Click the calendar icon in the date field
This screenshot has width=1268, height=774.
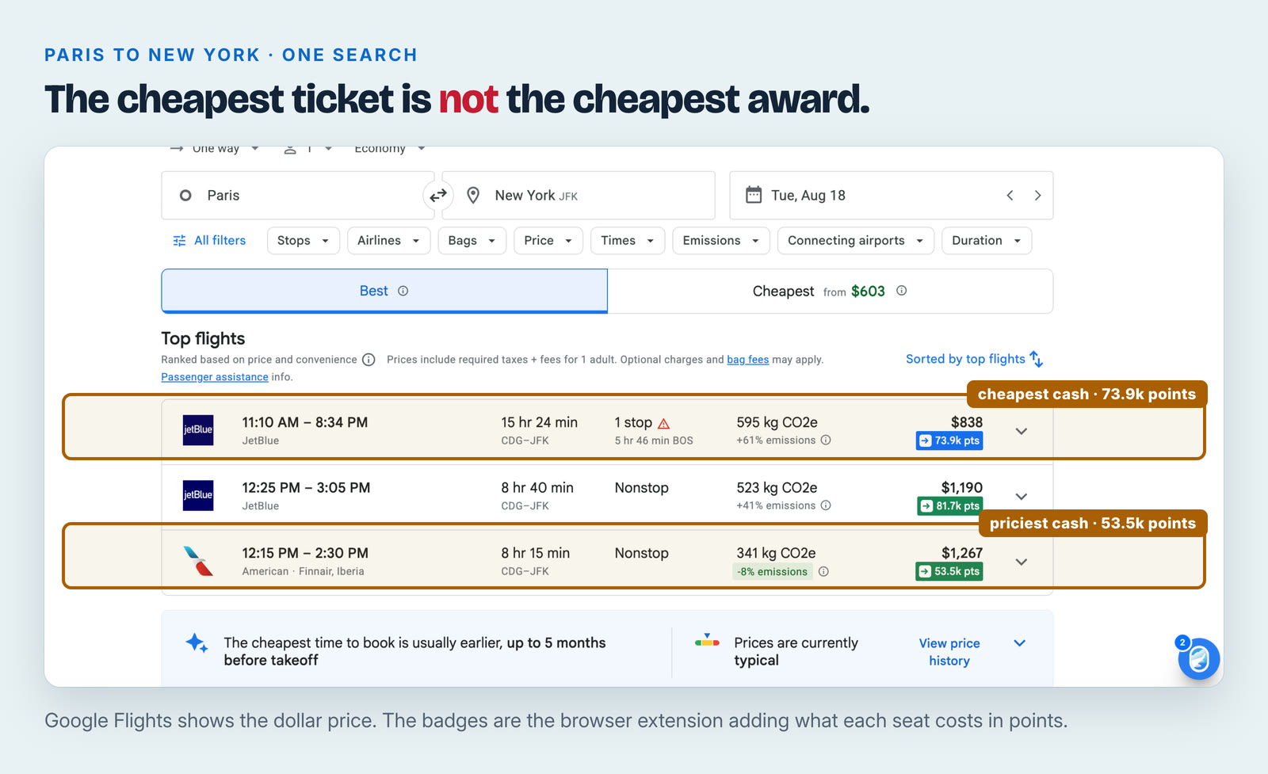click(754, 195)
